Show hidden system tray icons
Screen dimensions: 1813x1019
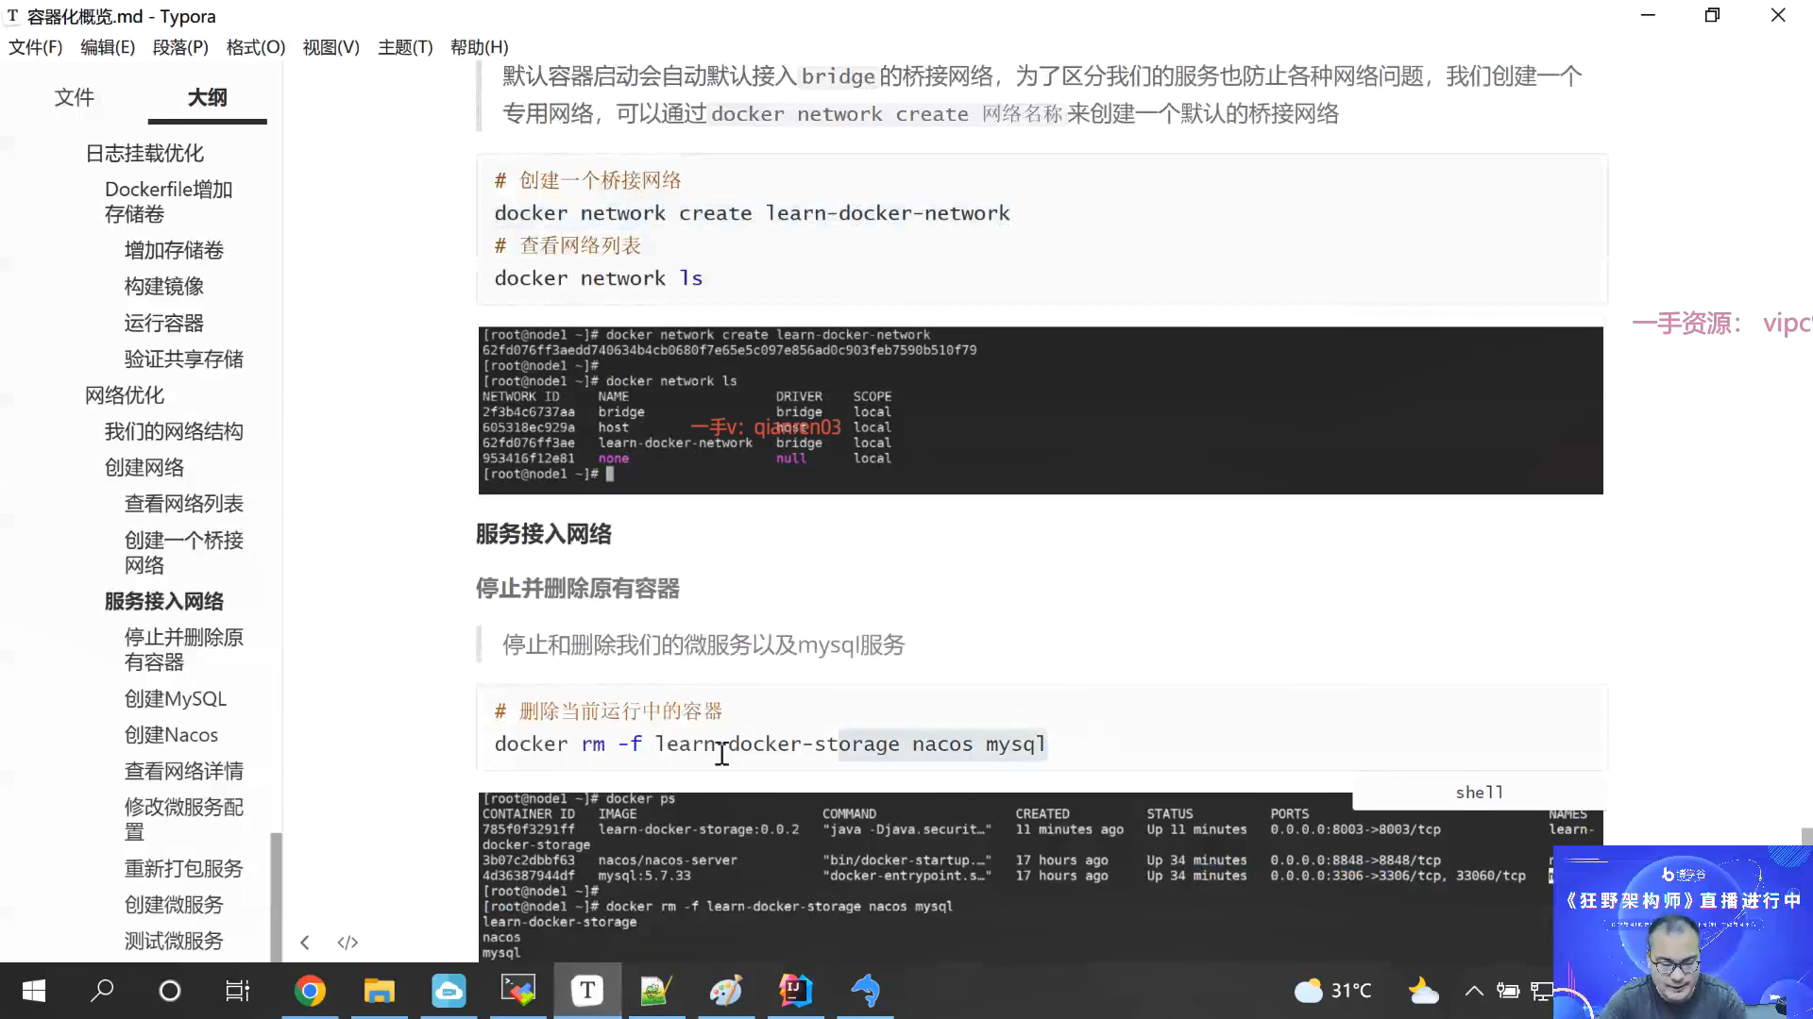coord(1473,991)
